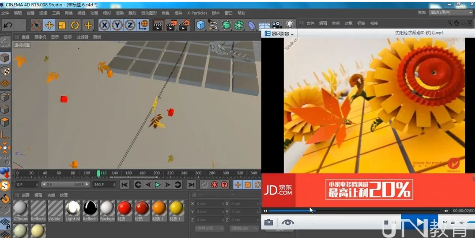Screen dimensions: 475x238
Task: Add a Light object
Action: click(289, 25)
